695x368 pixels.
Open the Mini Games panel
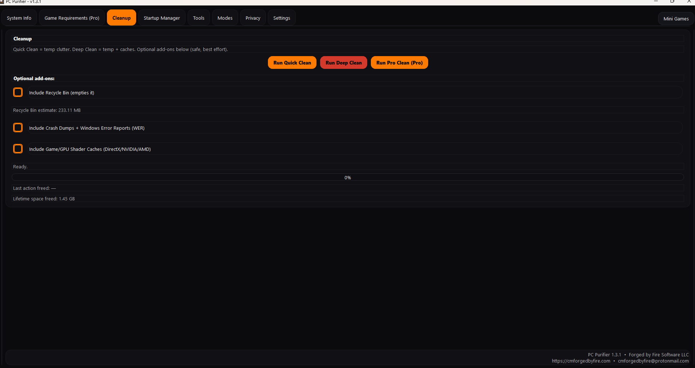[676, 18]
